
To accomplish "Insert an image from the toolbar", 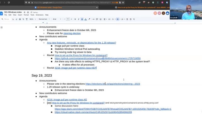I will click(100, 19).
